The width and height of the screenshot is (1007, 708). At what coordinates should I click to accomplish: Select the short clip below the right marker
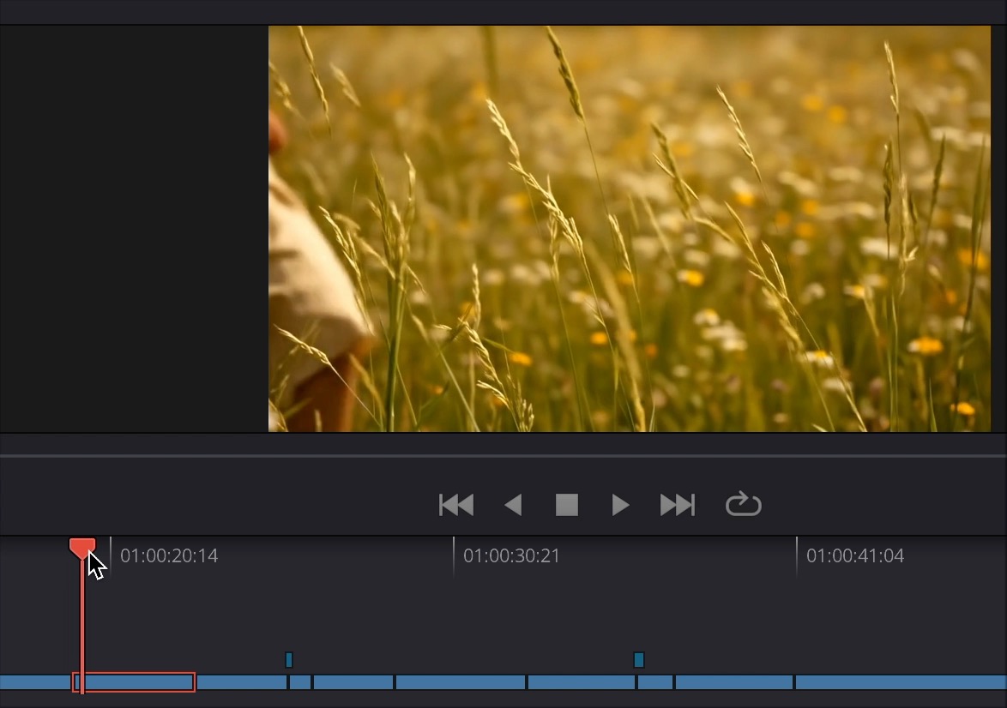(655, 682)
